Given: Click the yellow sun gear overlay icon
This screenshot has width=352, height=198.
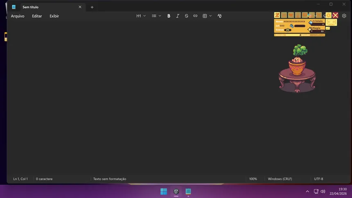Looking at the screenshot, I should [328, 15].
